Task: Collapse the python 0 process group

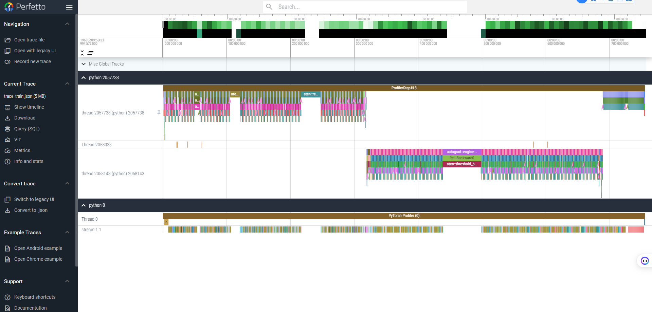Action: [84, 205]
